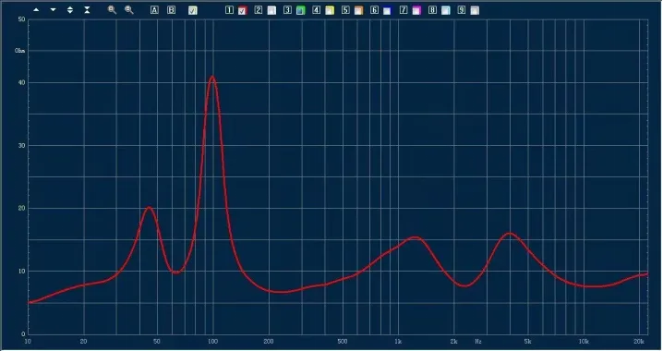
Task: Select curve slot number 5
Action: click(x=345, y=10)
